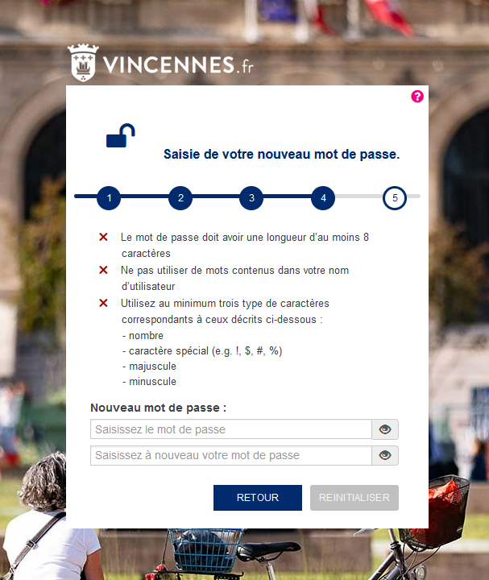The height and width of the screenshot is (580, 489).
Task: Click the blue open padlock icon
Action: pyautogui.click(x=121, y=135)
